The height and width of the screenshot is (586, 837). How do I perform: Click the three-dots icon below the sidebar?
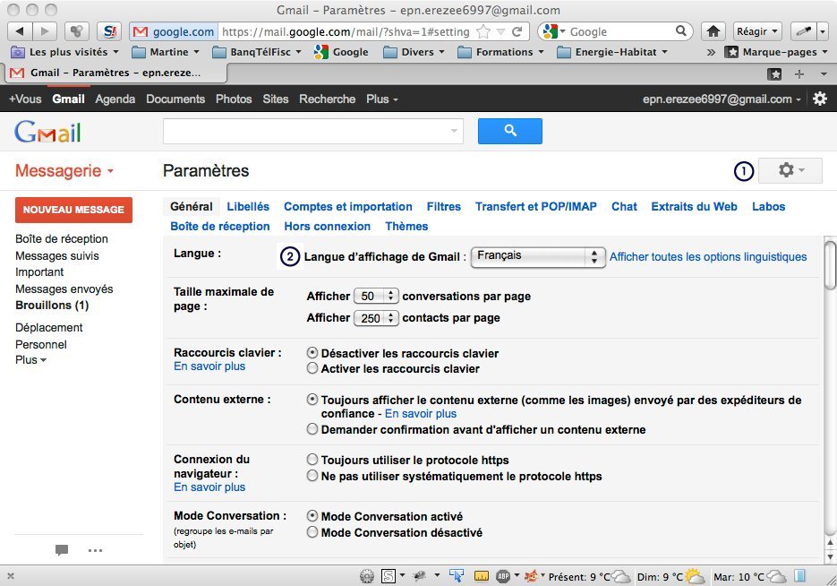point(95,550)
